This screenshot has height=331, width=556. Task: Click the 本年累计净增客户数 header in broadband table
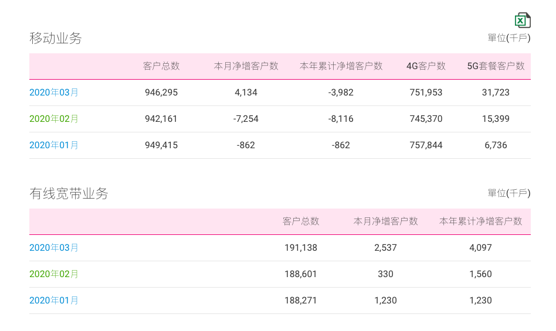pos(480,221)
